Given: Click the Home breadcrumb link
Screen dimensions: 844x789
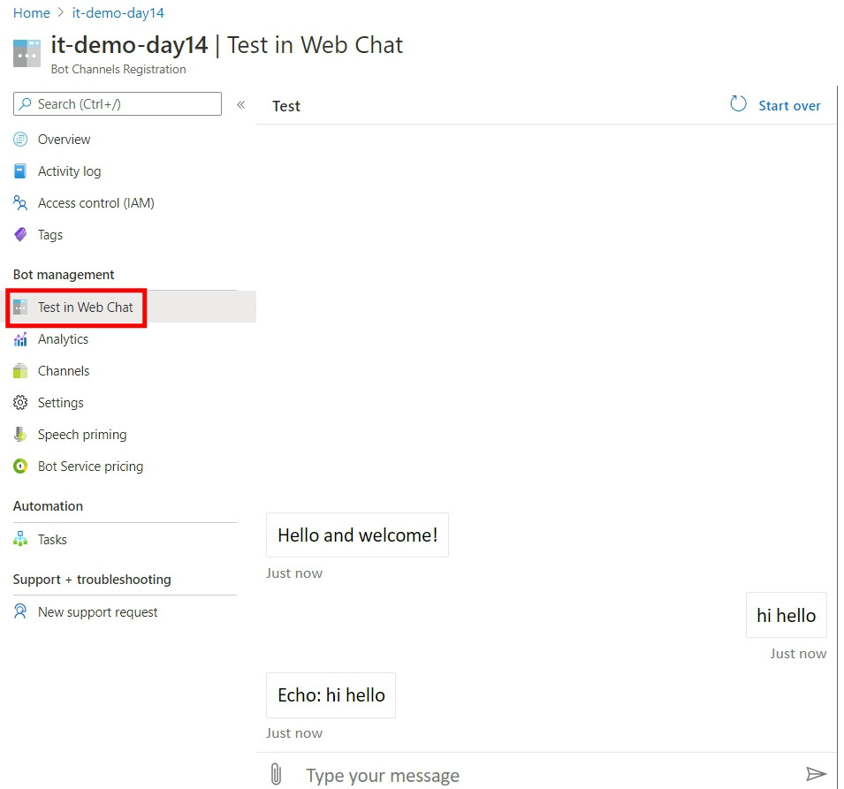Looking at the screenshot, I should [x=31, y=13].
